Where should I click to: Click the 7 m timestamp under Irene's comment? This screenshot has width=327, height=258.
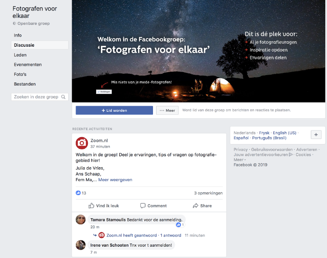coord(94,252)
